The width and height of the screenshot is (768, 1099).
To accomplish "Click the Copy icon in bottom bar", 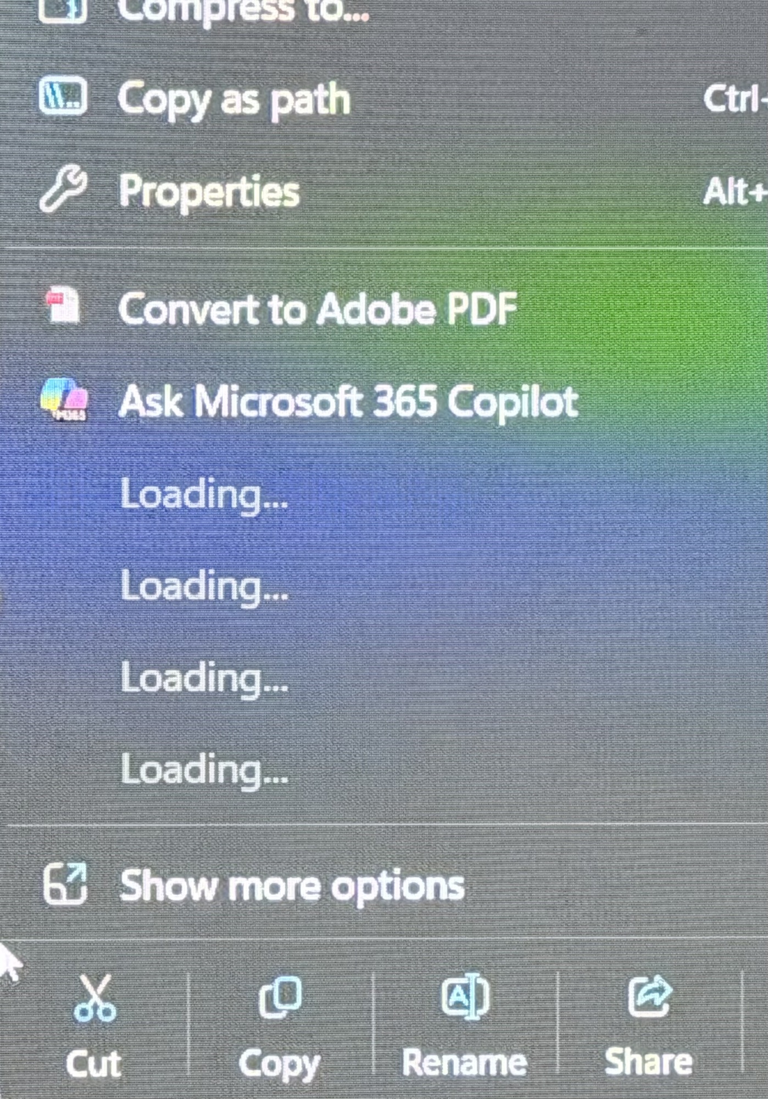I will (280, 997).
